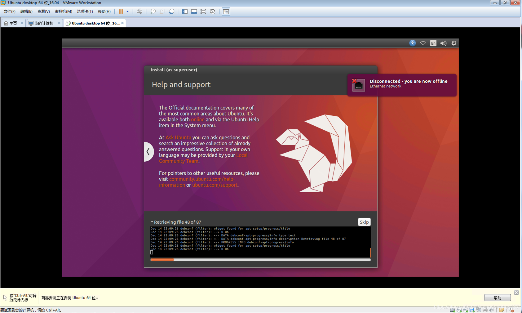Click the floppy drive device status icon
This screenshot has height=313, width=522.
tap(472, 310)
